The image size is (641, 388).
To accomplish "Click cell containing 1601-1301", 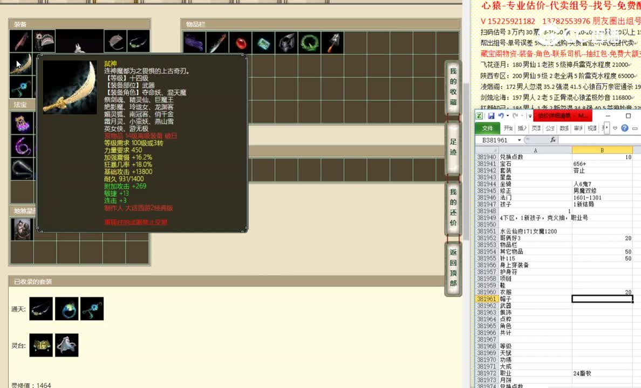I will [602, 198].
